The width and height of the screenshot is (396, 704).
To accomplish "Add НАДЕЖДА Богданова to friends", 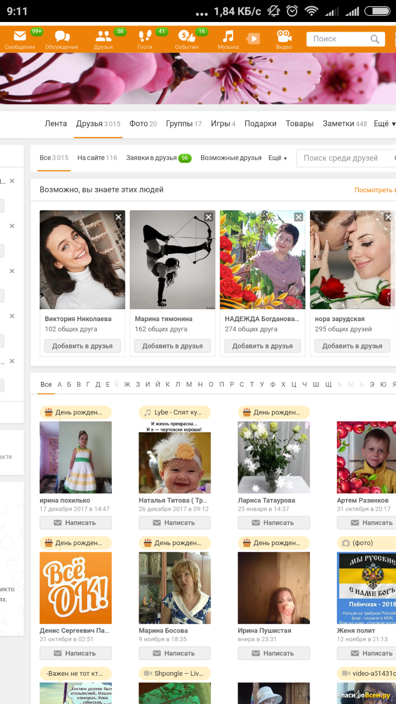I will 263,346.
